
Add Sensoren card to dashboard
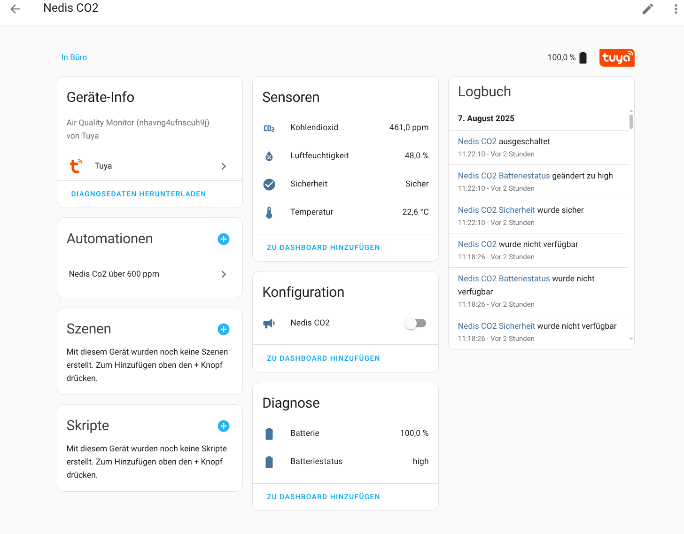323,248
